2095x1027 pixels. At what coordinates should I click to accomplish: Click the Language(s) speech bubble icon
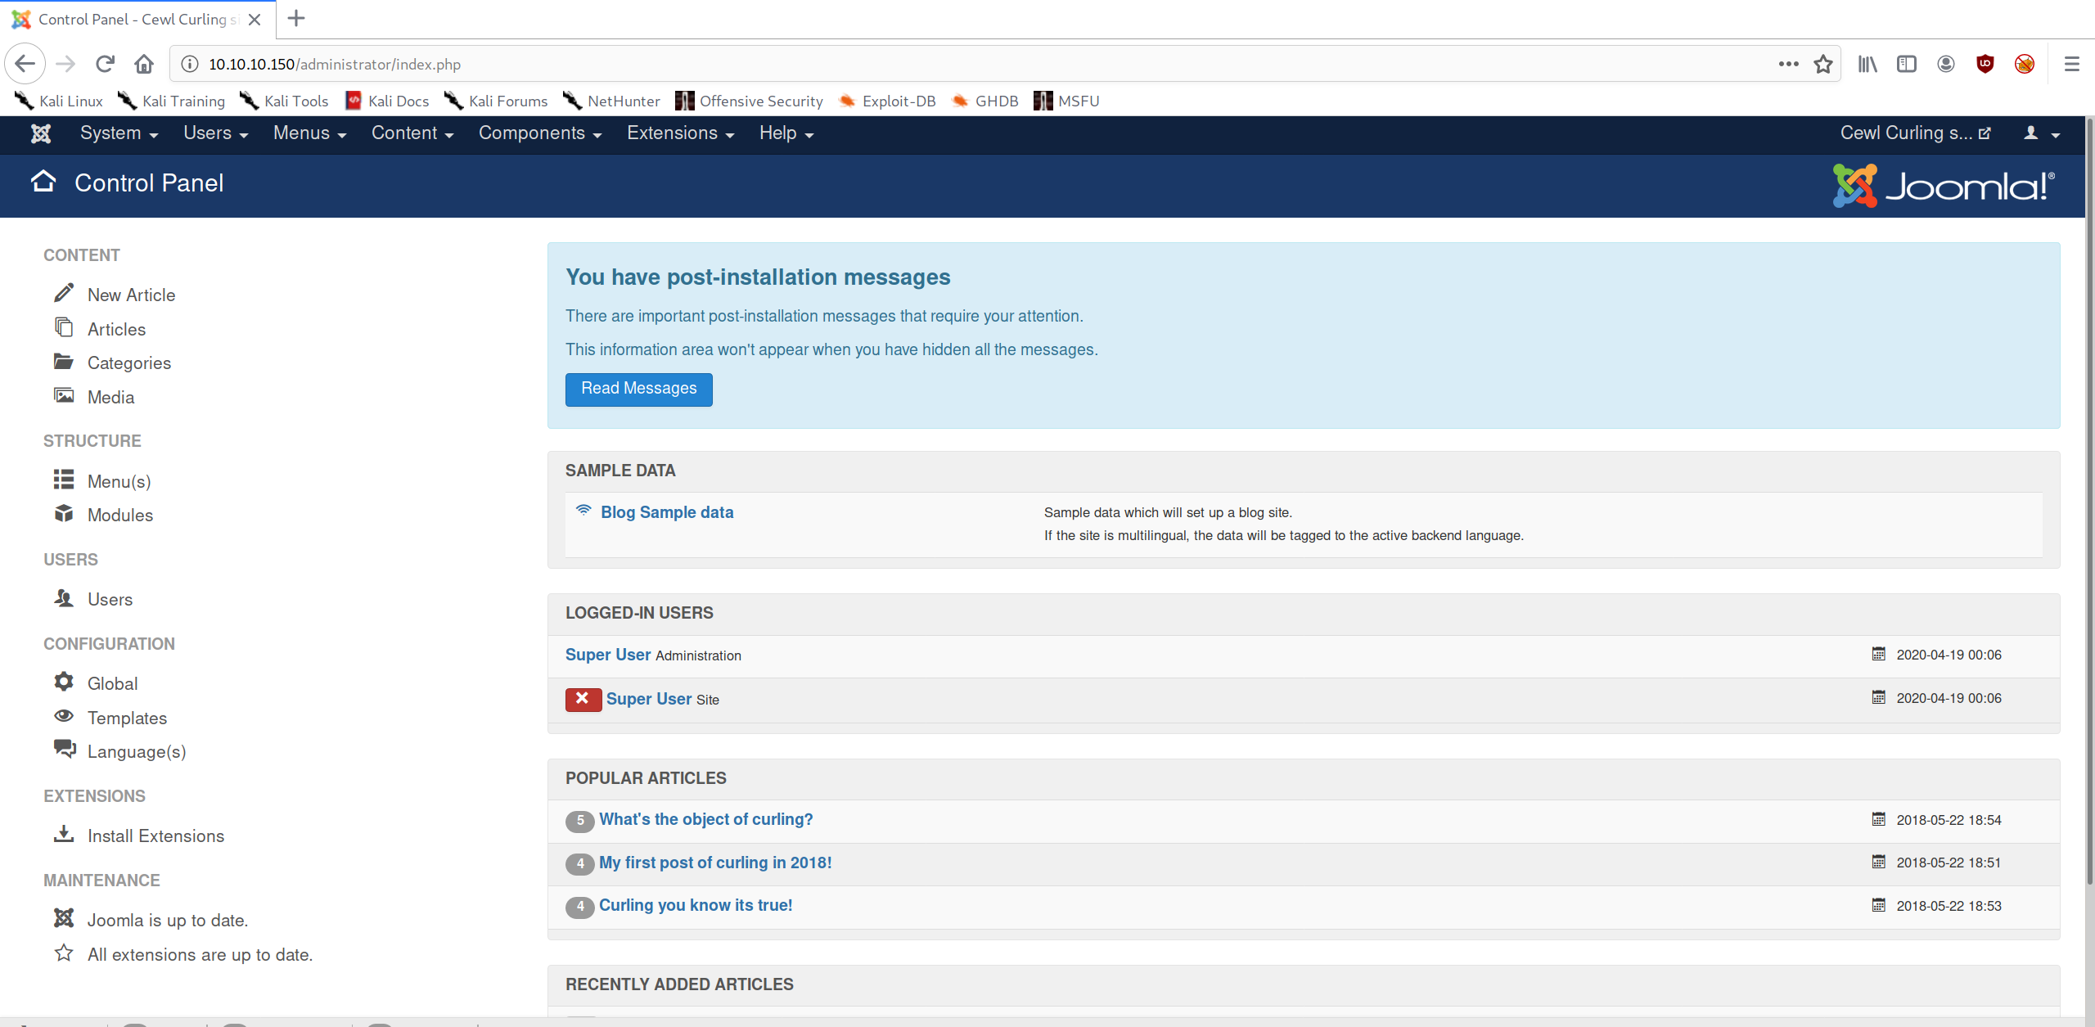65,749
